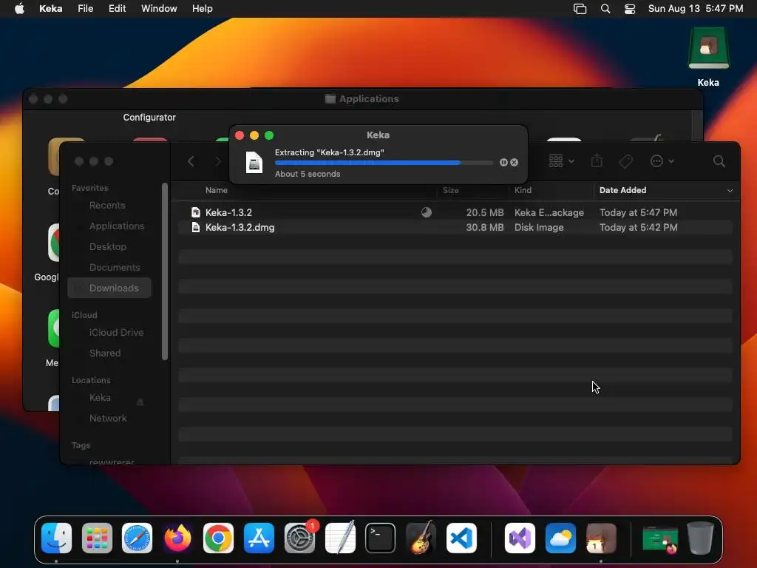
Task: Sort by Name column header
Action: pos(217,190)
